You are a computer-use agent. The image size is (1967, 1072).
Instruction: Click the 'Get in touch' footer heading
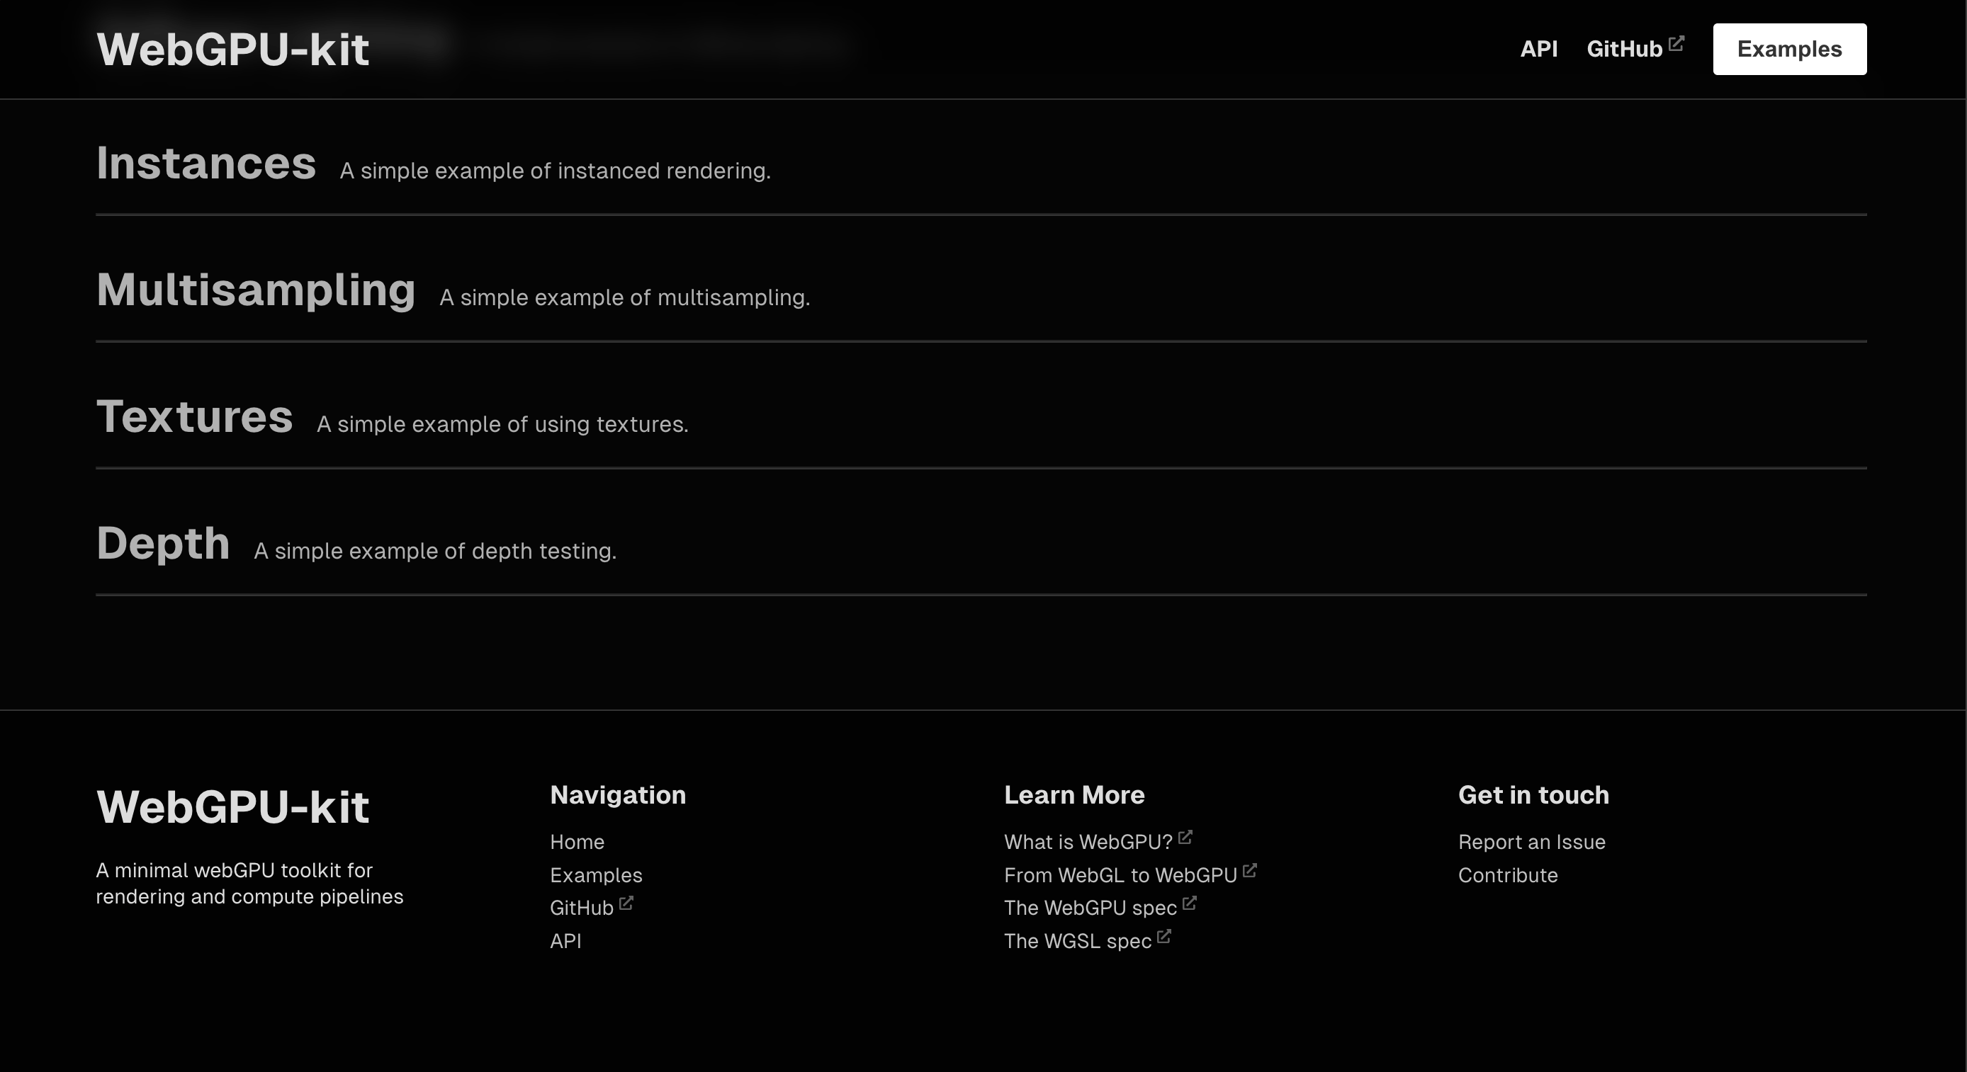click(x=1533, y=795)
